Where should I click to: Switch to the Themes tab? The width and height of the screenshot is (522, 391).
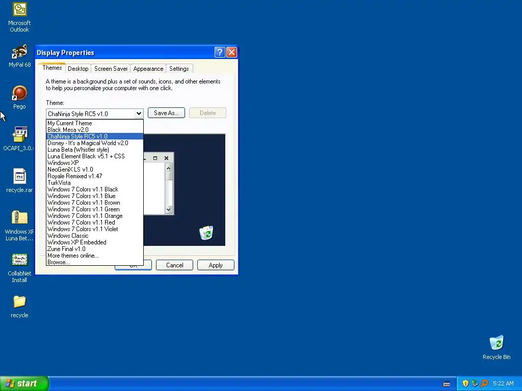(x=52, y=68)
